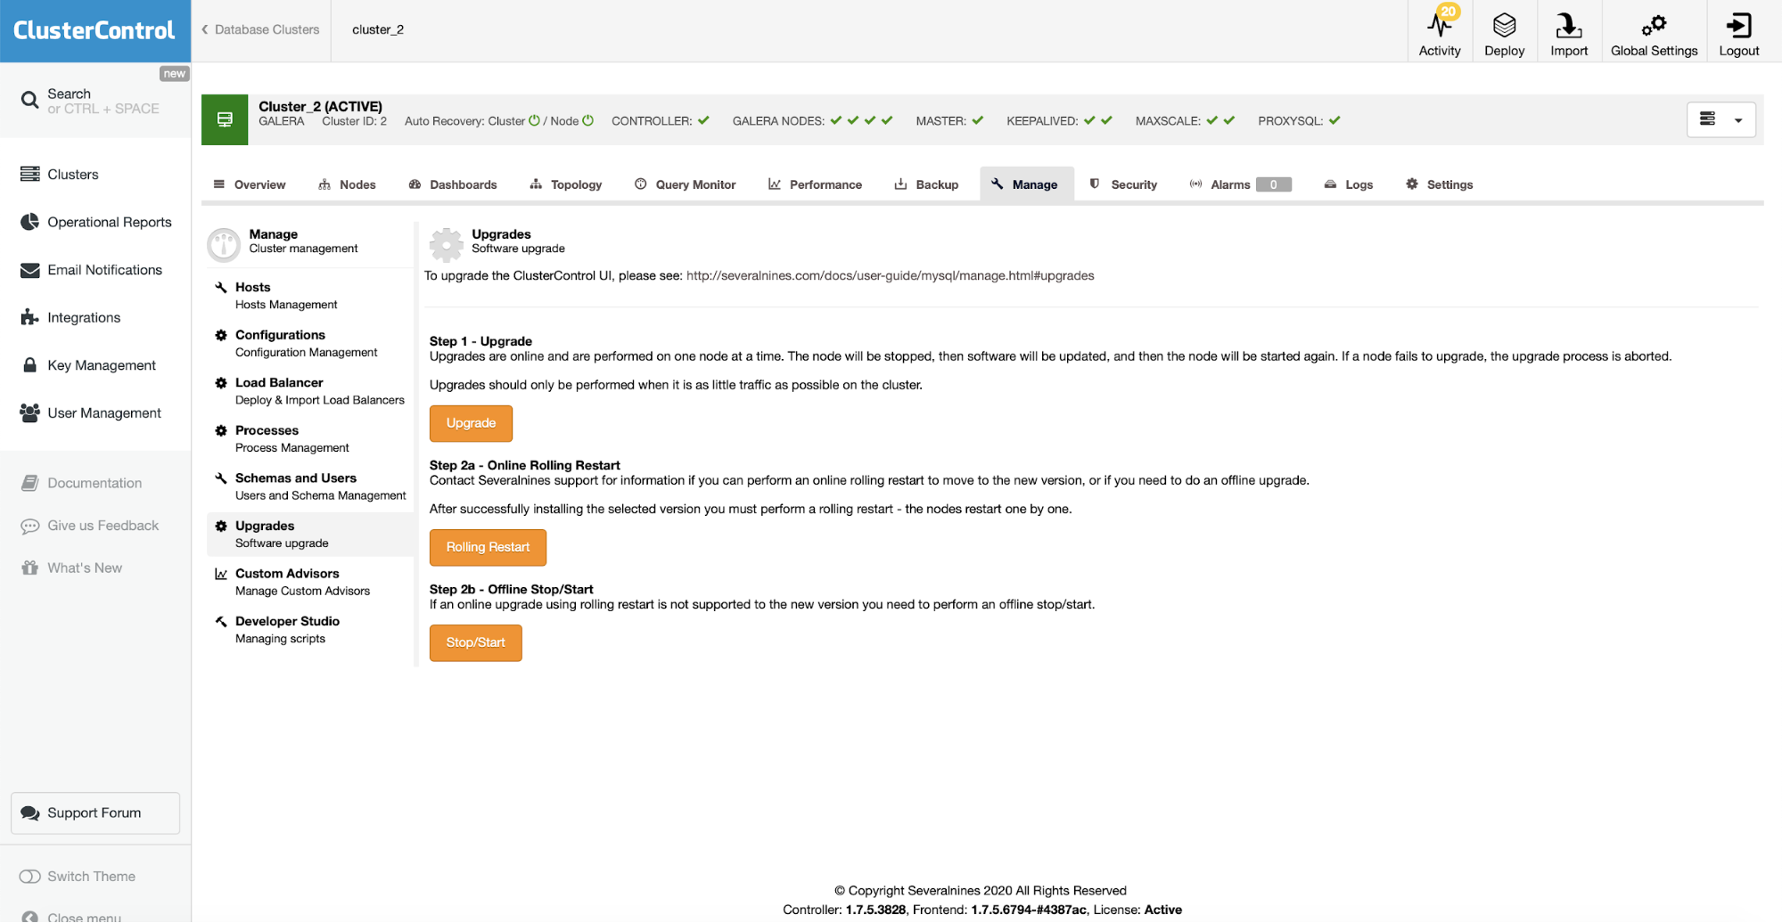
Task: Open the Backup tab
Action: coord(926,184)
